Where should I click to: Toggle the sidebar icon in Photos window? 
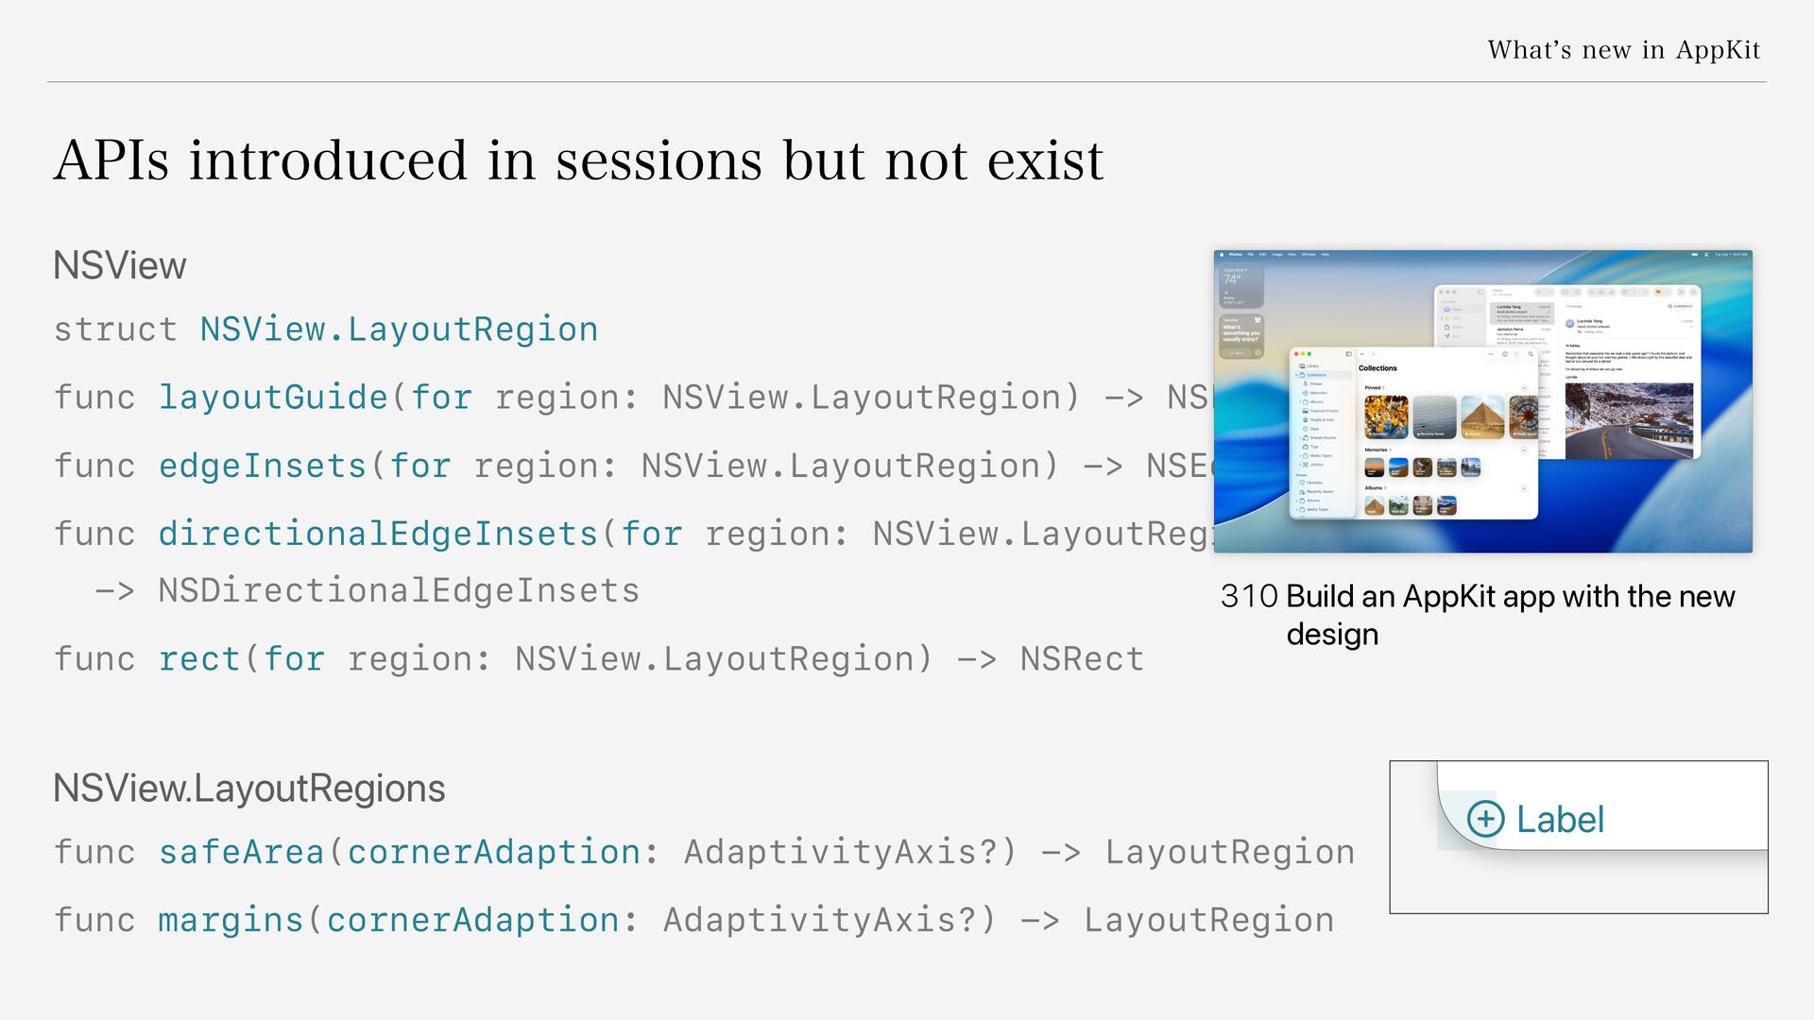pyautogui.click(x=1348, y=354)
